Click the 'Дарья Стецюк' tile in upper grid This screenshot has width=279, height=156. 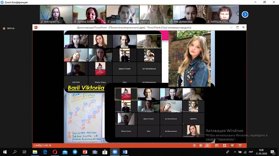click(x=125, y=69)
